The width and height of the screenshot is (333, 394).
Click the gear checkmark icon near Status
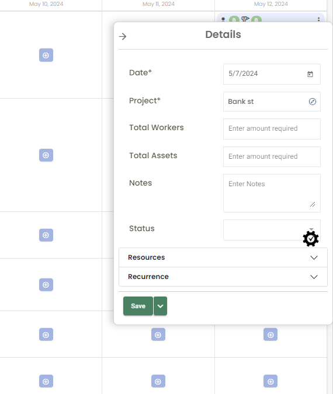(311, 239)
